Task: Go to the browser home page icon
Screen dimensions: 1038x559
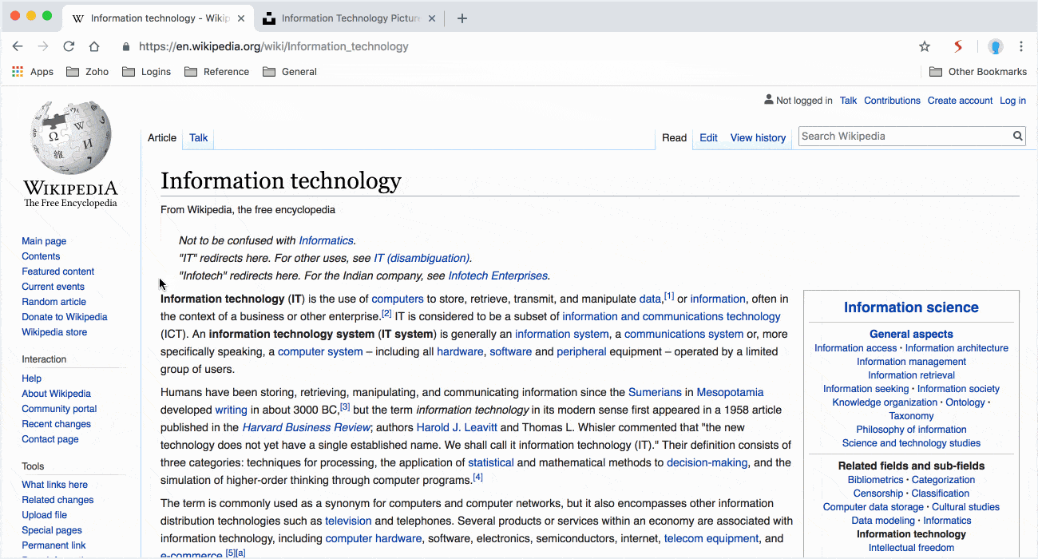Action: [x=94, y=46]
